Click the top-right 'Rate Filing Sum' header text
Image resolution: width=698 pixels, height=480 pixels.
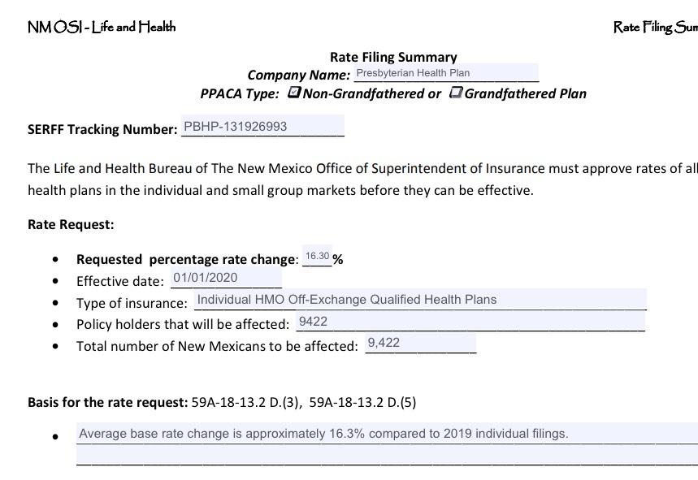point(655,28)
